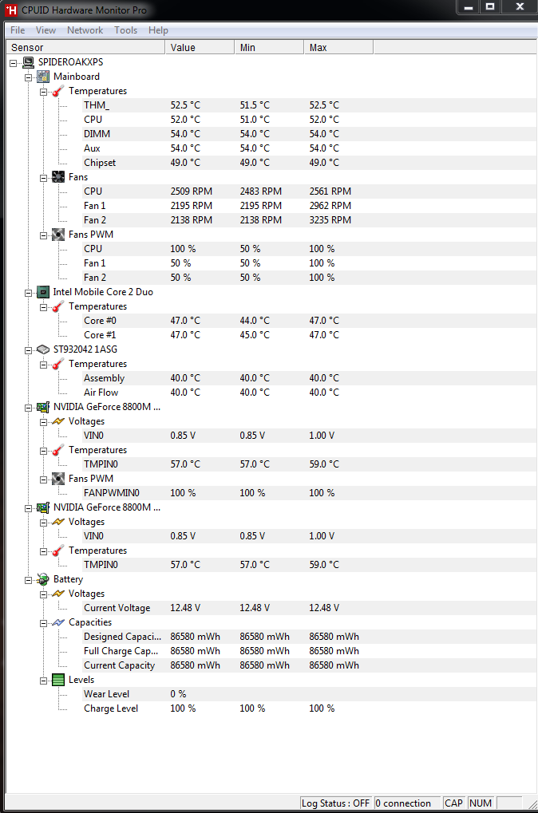This screenshot has height=813, width=538.
Task: Collapse the Intel Mobile Core 2 Duo node
Action: [29, 293]
